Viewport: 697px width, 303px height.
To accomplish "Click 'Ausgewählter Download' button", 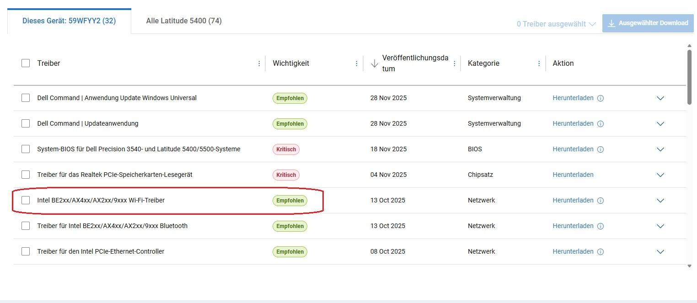I will tap(648, 23).
